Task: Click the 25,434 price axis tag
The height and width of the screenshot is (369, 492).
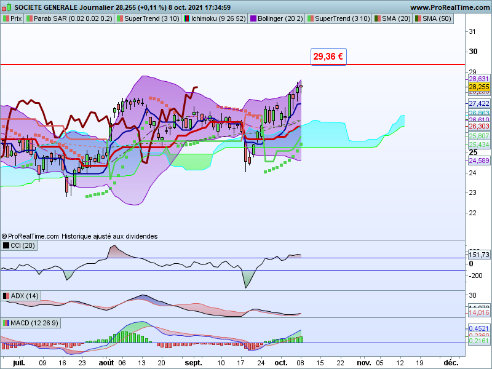Action: (x=479, y=145)
